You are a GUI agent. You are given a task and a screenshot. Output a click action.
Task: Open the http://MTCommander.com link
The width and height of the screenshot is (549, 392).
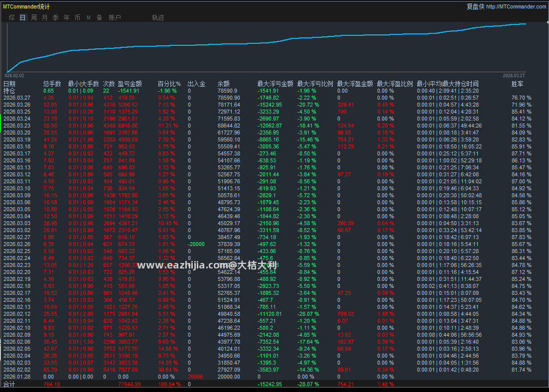click(x=516, y=6)
